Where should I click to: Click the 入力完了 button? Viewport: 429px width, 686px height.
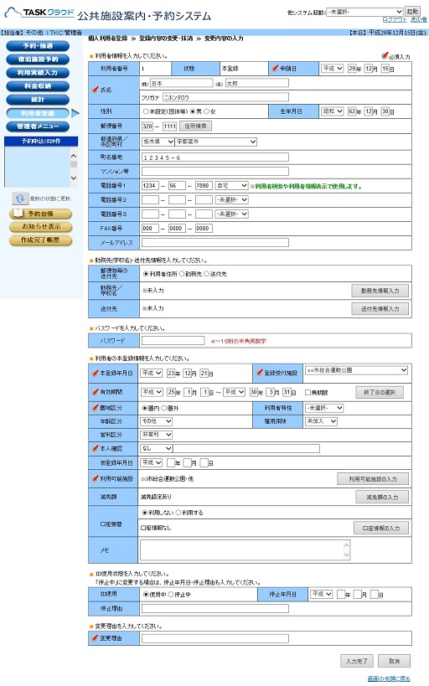356,661
